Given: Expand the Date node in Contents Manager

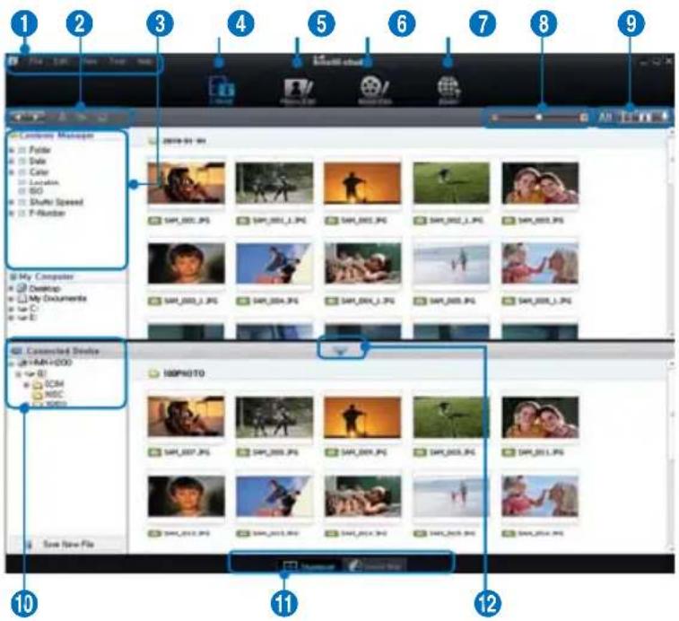Looking at the screenshot, I should pos(12,162).
